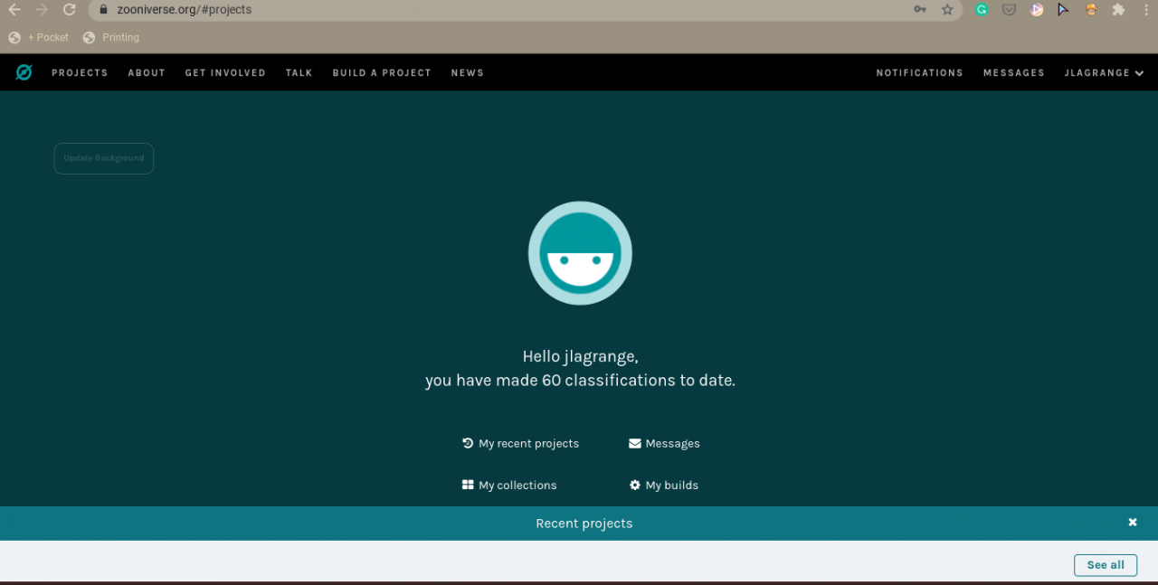The height and width of the screenshot is (585, 1158).
Task: Expand the JLAGRANGE account dropdown
Action: point(1105,73)
